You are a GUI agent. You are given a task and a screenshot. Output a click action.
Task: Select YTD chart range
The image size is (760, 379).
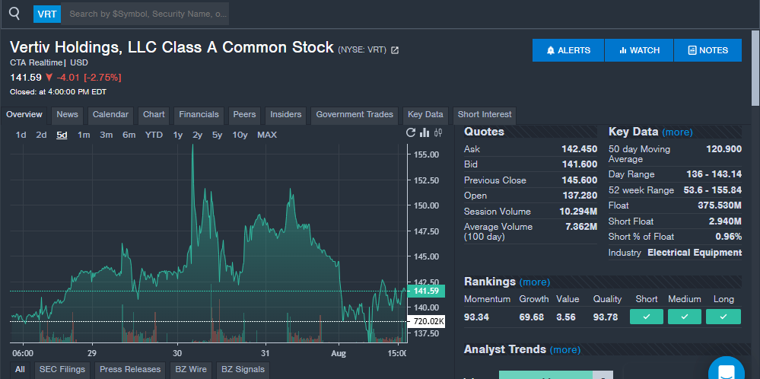(x=154, y=135)
